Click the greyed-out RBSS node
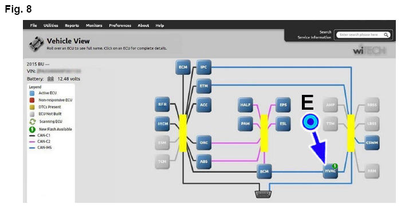Screen dimensions: 401x208 coord(372,105)
